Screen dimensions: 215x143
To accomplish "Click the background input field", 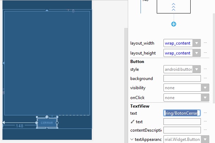I will click(182, 79).
